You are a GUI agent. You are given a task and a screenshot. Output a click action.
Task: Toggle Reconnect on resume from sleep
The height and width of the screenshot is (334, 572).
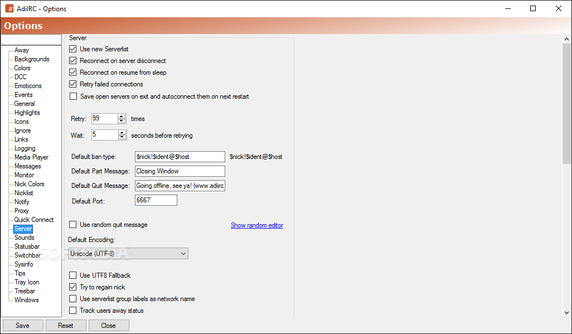click(73, 72)
